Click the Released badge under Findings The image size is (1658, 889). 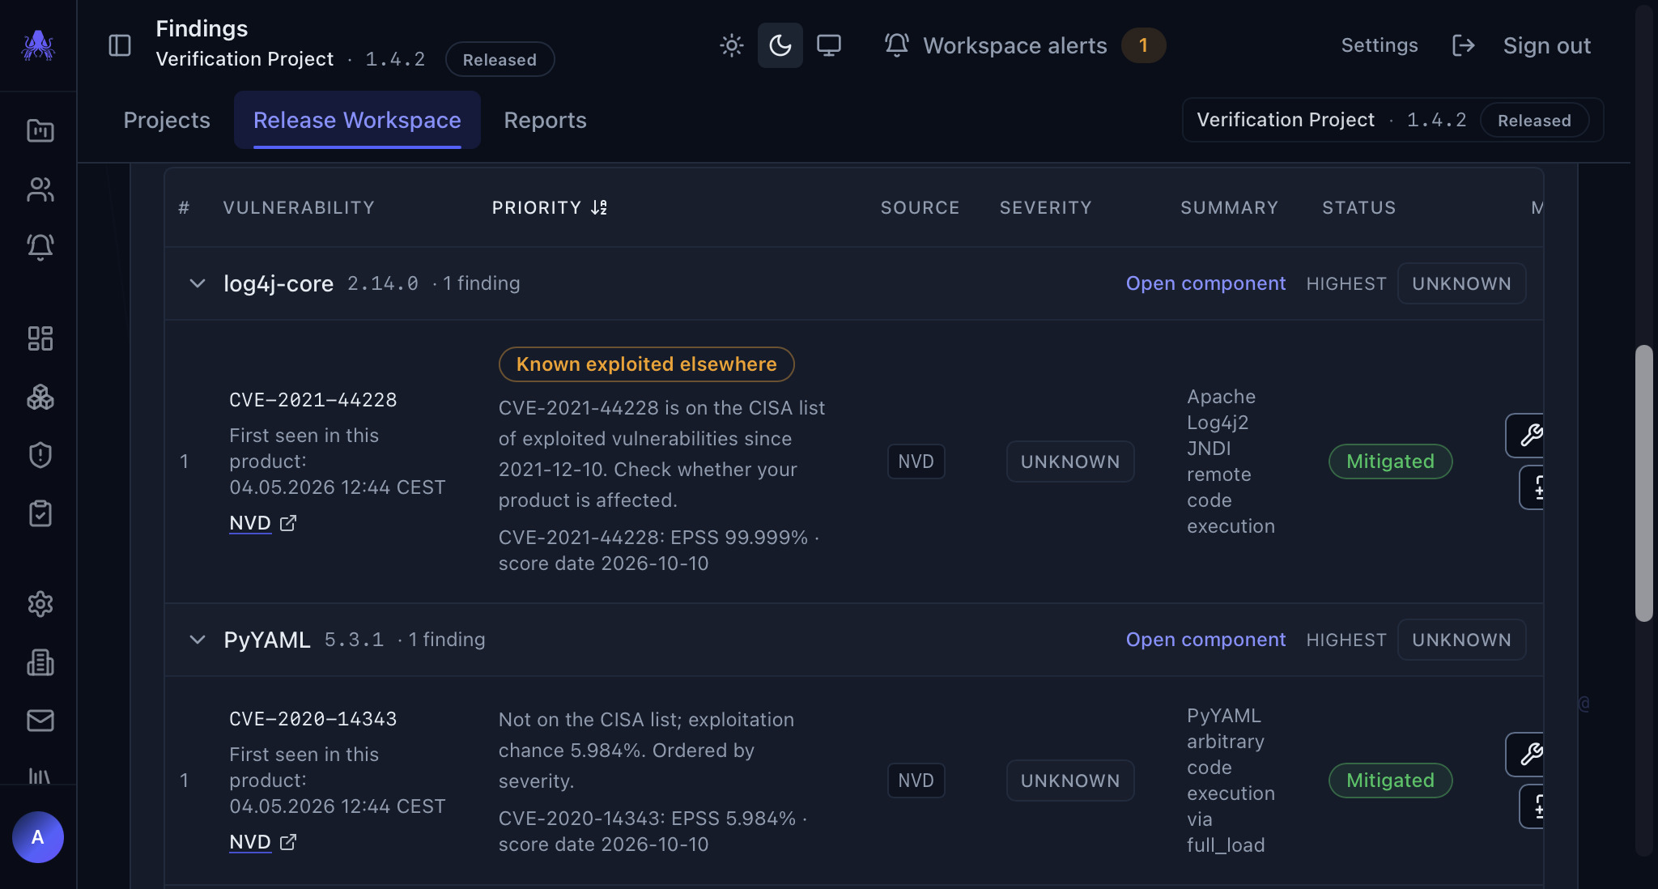[500, 60]
